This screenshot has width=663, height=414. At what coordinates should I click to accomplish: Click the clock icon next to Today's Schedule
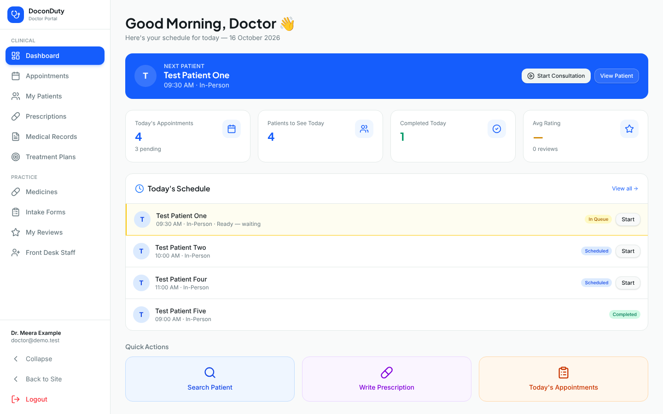[x=140, y=189]
